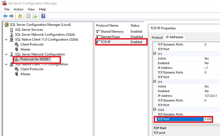220x136 pixels.
Task: Click the Back arrow toolbar icon
Action: [x=5, y=16]
